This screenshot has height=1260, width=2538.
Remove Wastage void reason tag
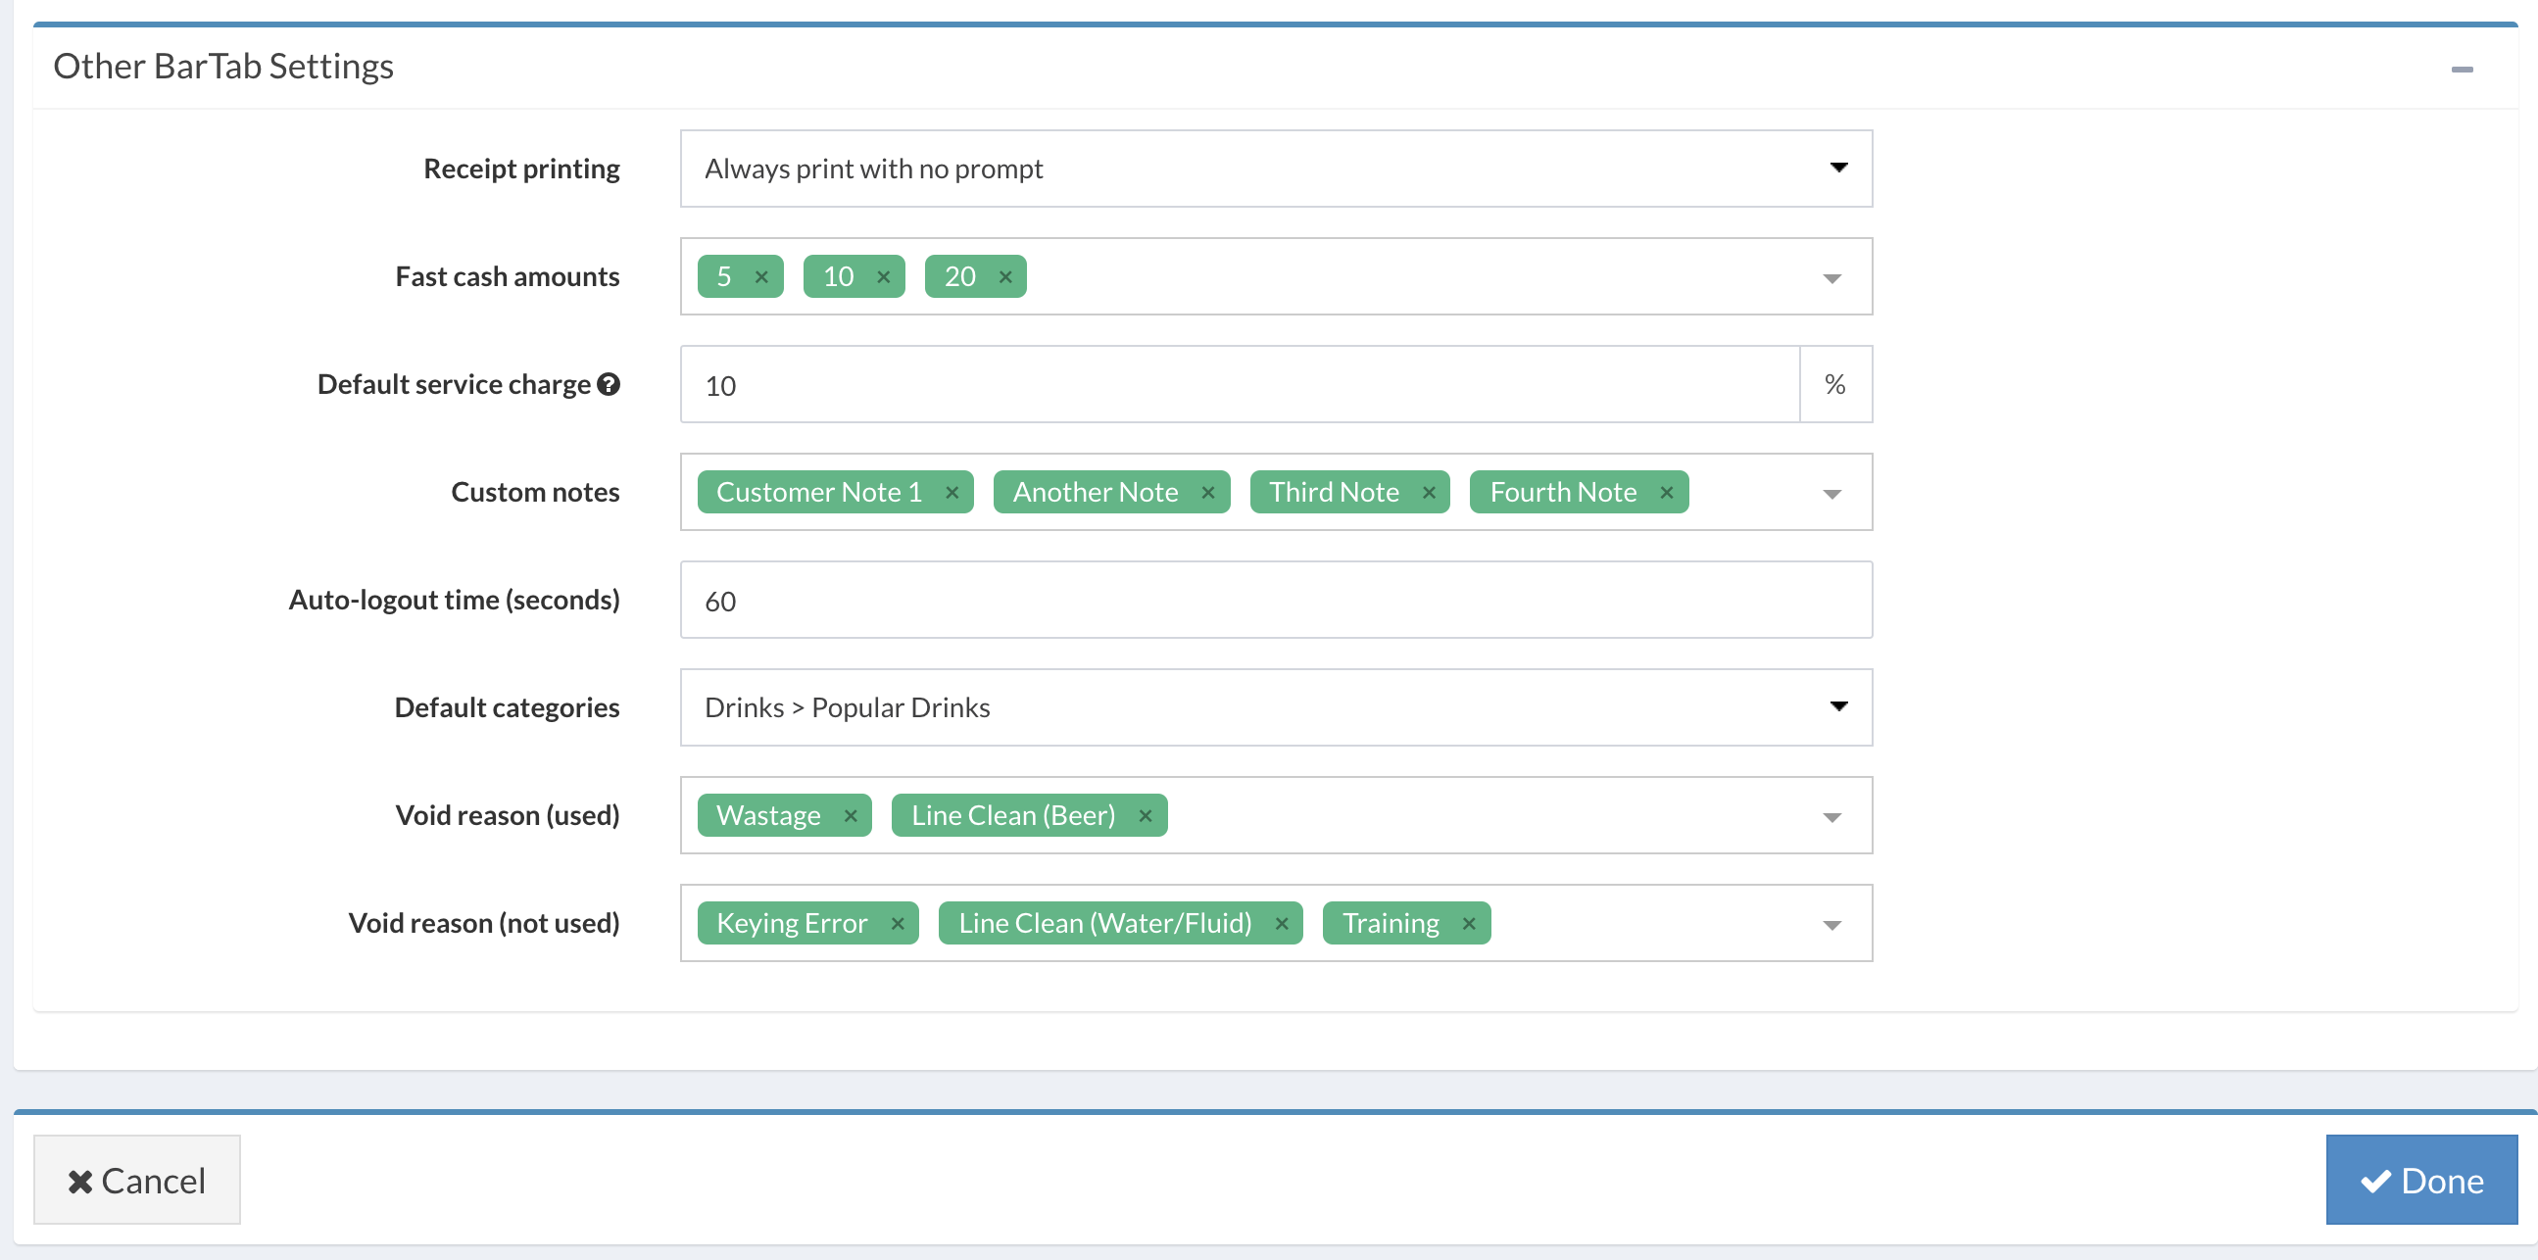click(851, 816)
